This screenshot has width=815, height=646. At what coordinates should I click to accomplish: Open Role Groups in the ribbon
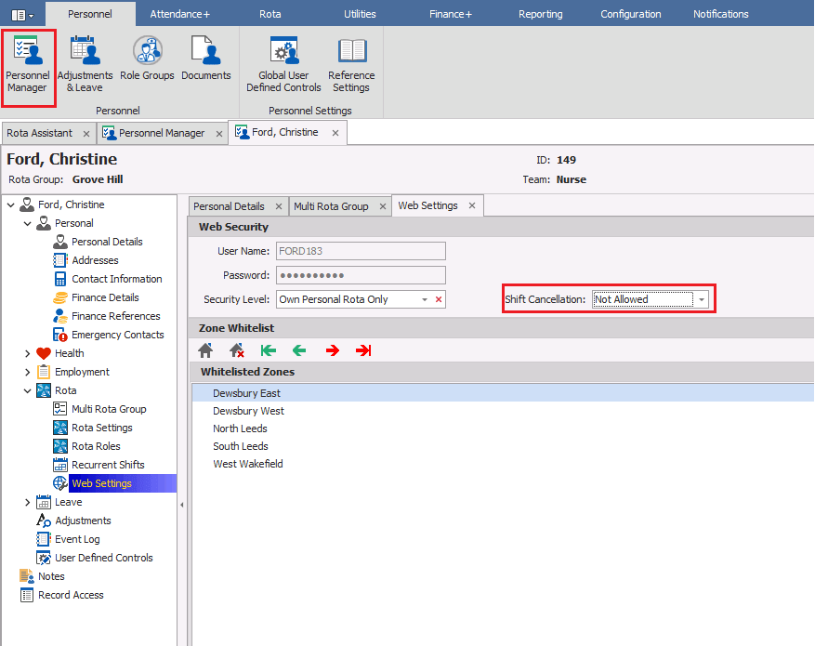(x=147, y=59)
